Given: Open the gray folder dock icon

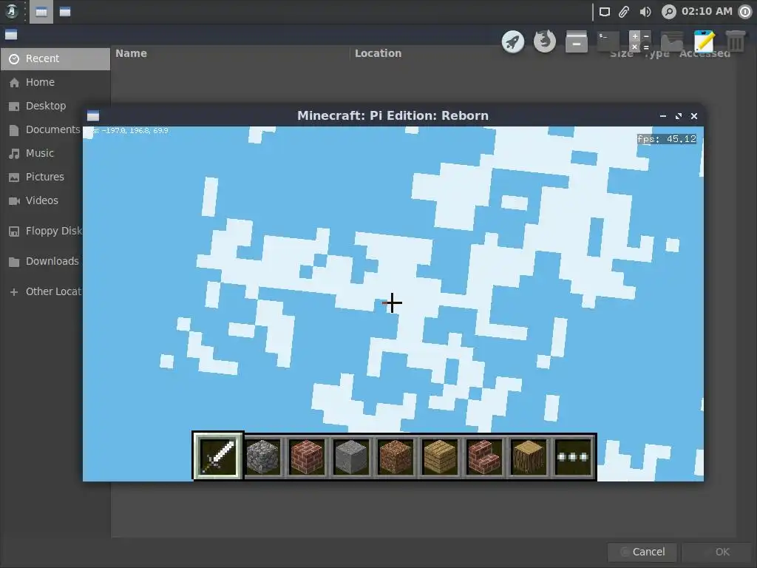Looking at the screenshot, I should click(x=672, y=41).
